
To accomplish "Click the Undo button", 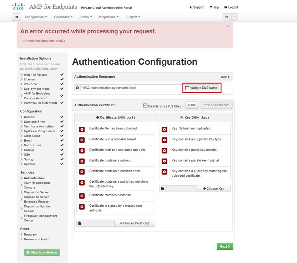I will 192,105.
